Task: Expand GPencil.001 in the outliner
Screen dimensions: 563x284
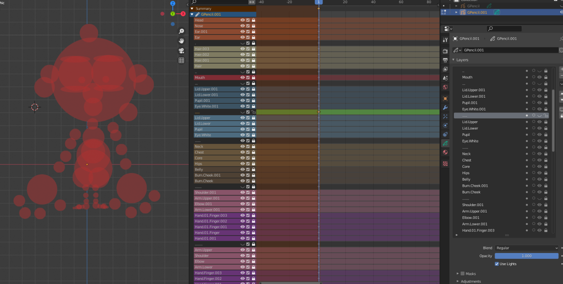Action: click(x=457, y=12)
